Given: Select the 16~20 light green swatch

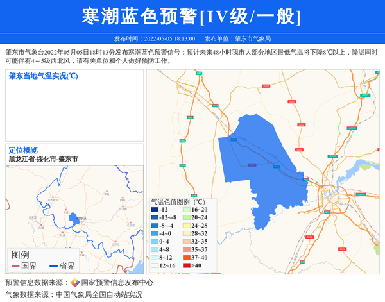Looking at the screenshot, I should 185,210.
